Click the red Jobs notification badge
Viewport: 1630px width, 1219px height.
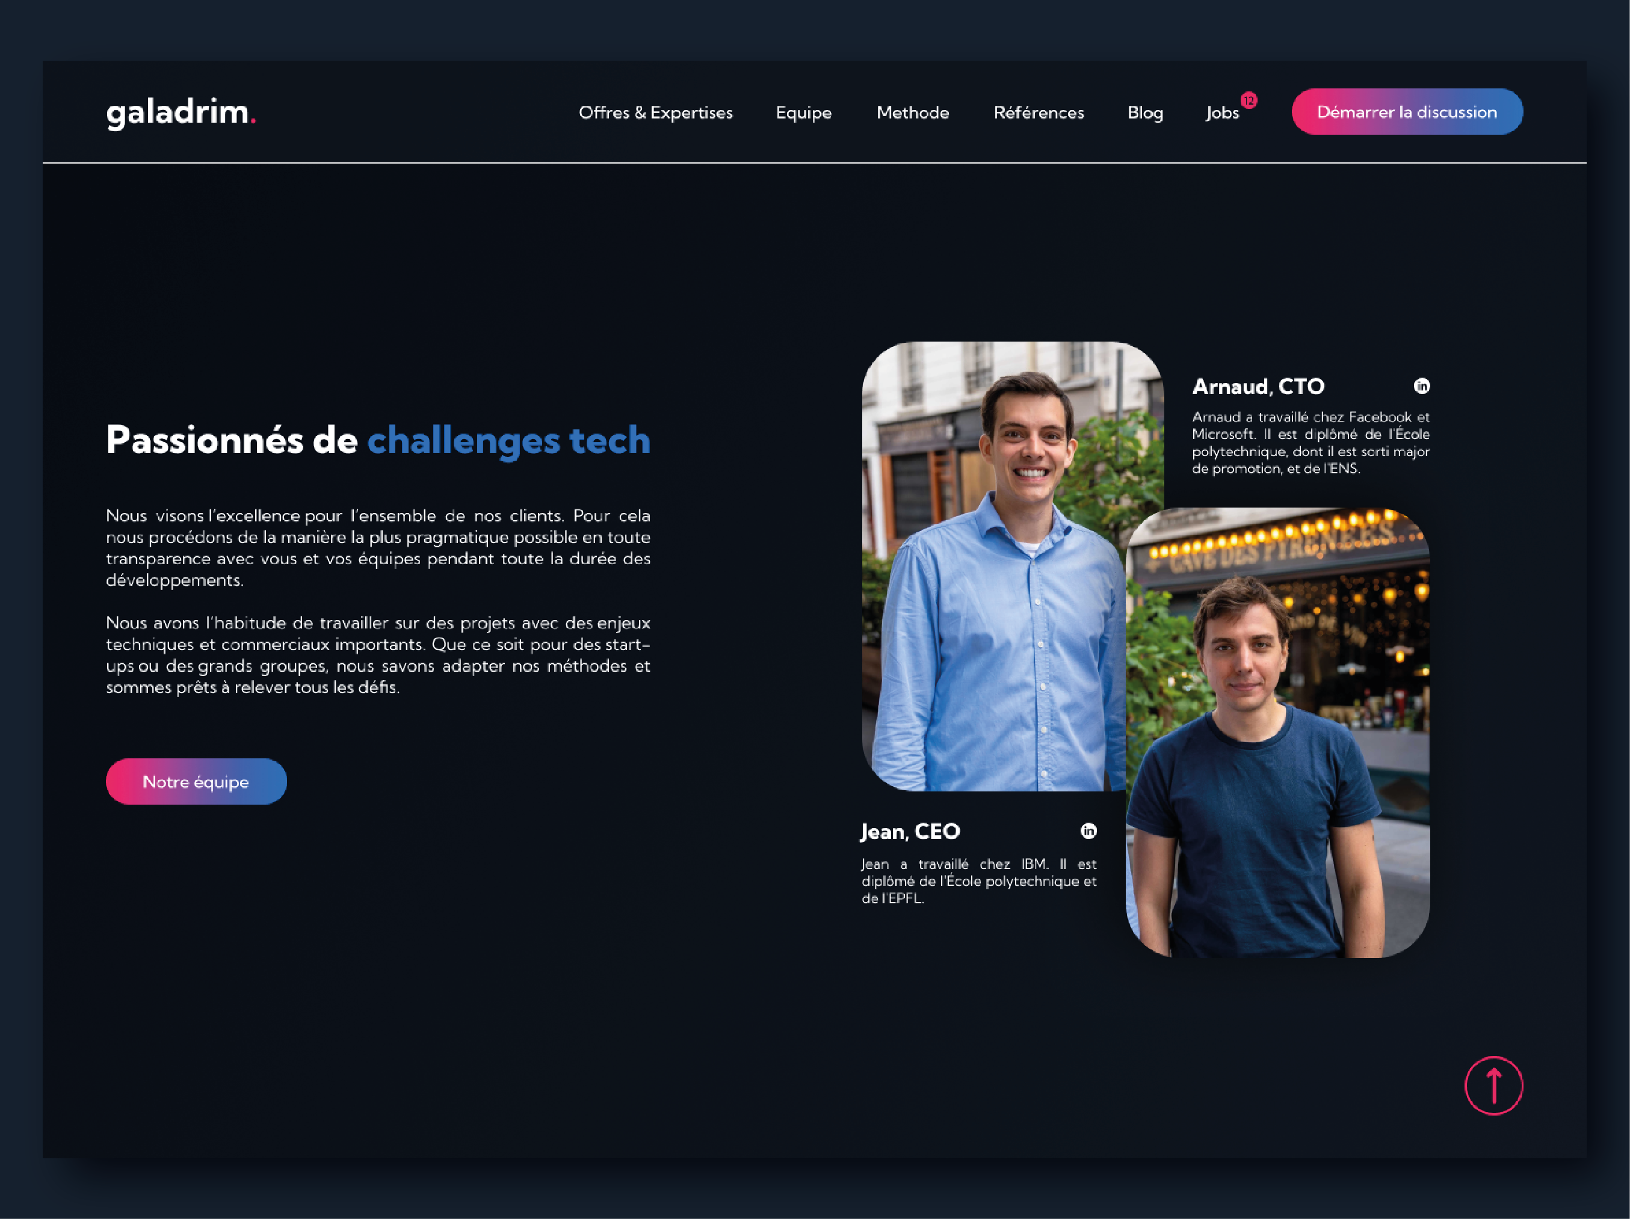pyautogui.click(x=1249, y=100)
